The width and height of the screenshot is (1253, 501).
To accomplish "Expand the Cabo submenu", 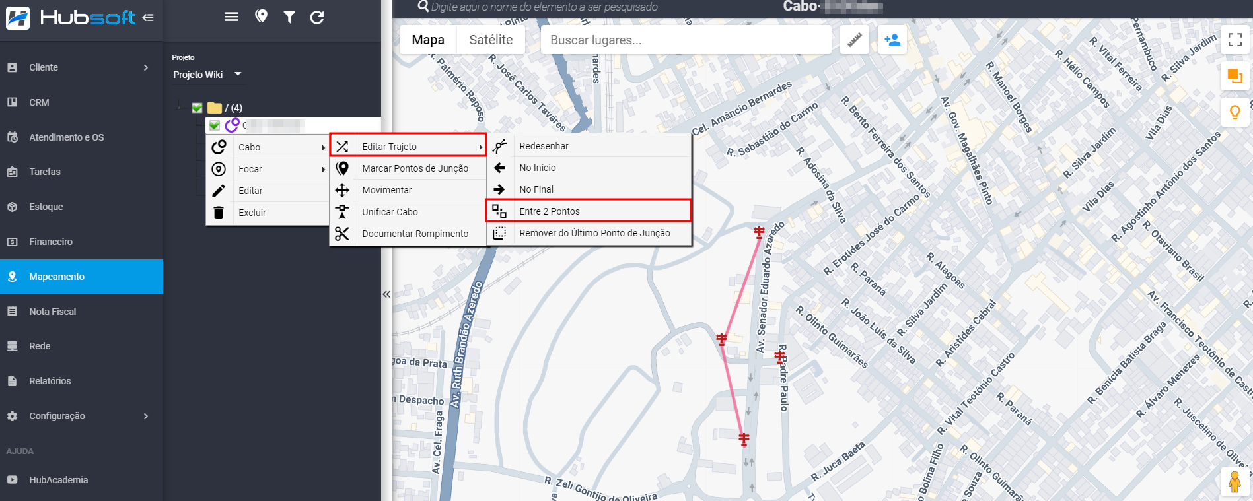I will click(268, 147).
